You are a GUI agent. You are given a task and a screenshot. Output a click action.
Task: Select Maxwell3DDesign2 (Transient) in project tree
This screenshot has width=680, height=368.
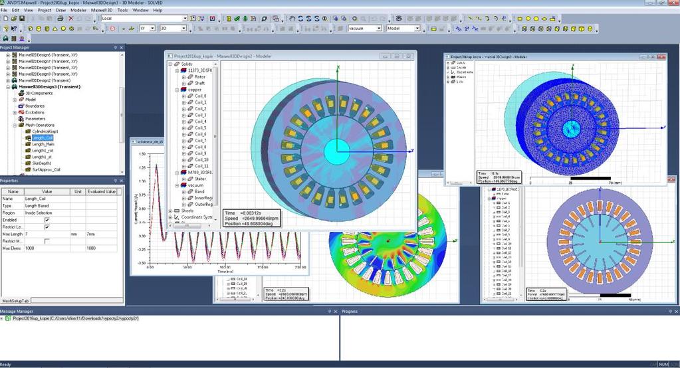[45, 80]
